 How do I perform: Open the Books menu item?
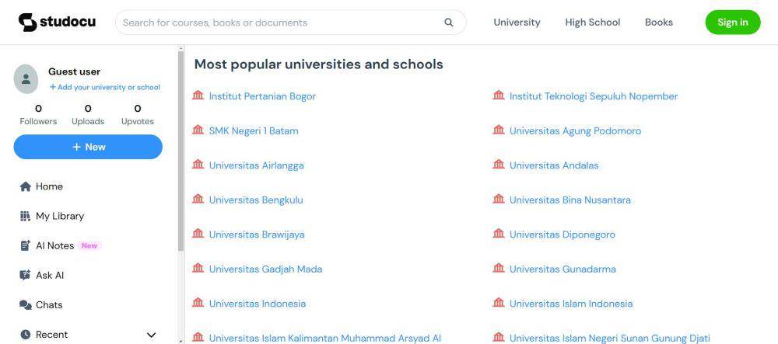tap(659, 23)
